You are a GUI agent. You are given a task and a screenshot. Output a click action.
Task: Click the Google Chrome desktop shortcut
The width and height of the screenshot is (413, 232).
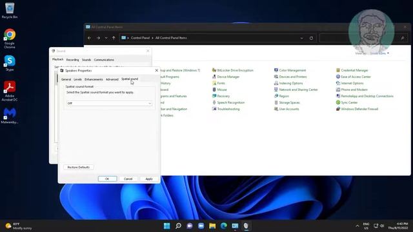[10, 39]
